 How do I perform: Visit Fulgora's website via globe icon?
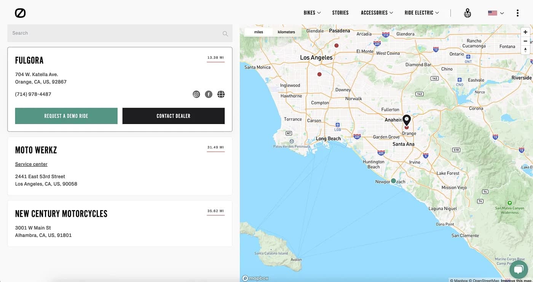pyautogui.click(x=221, y=94)
